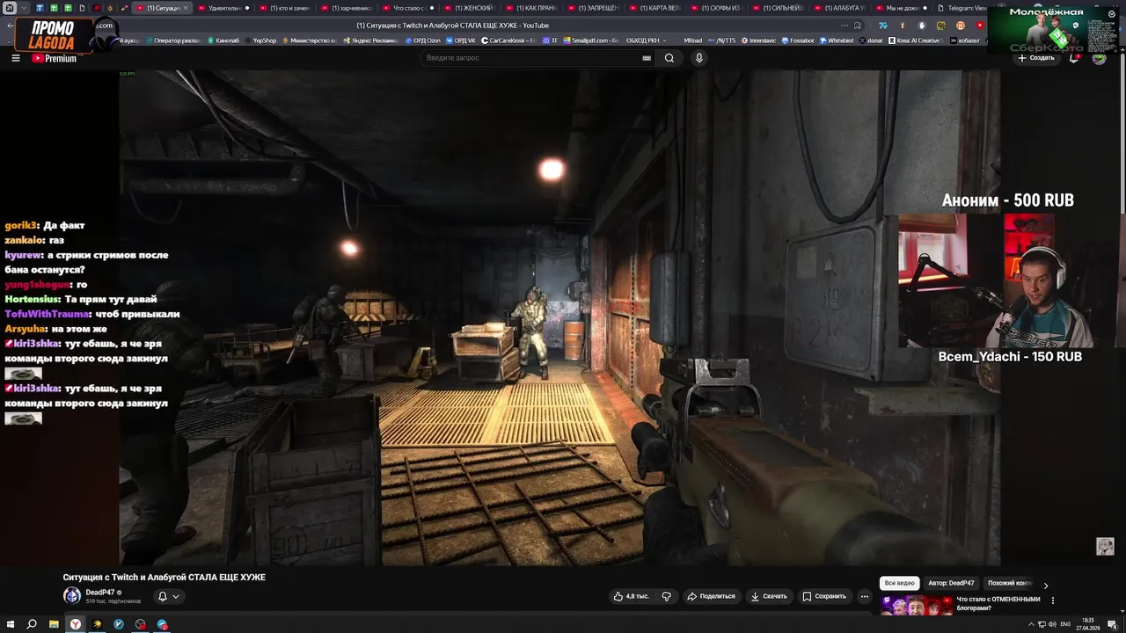Click the small avatar icon beside player
1126x633 pixels.
point(1106,546)
